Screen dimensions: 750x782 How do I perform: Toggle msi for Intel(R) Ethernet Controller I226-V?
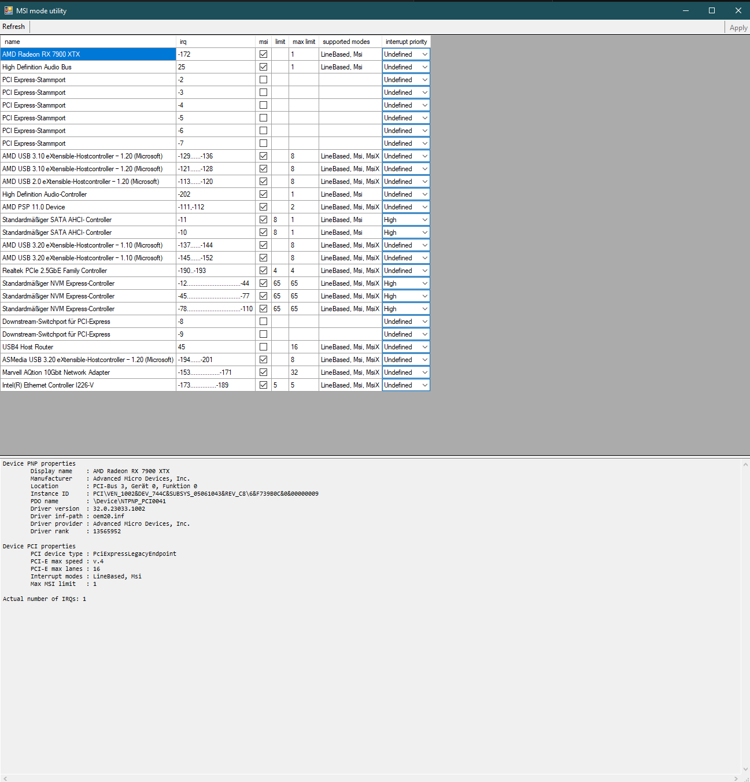(x=263, y=385)
